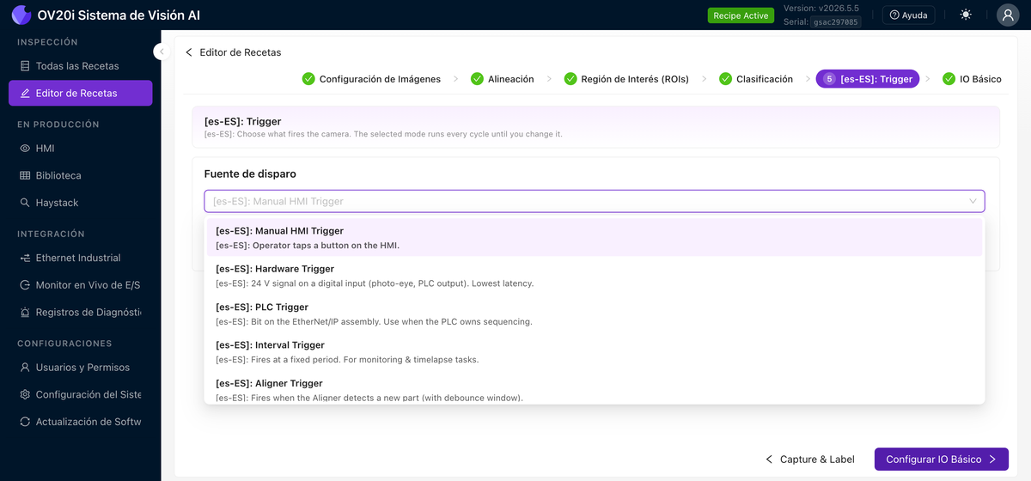Click green check beside Alineación
Screen dimensions: 1031x481
tap(477, 79)
